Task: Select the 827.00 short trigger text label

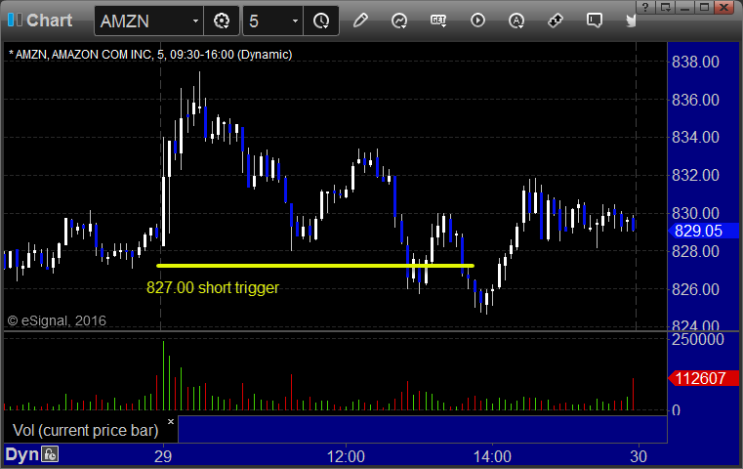Action: [213, 287]
